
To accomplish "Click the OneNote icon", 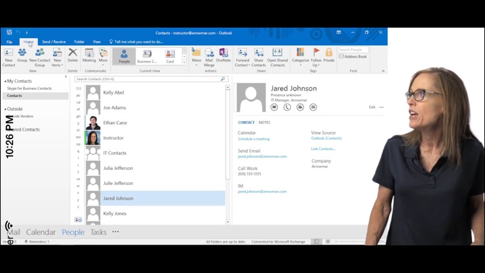I will 223,55.
